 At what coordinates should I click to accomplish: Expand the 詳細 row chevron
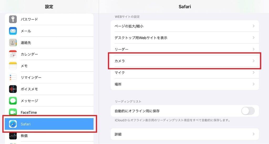point(254,134)
